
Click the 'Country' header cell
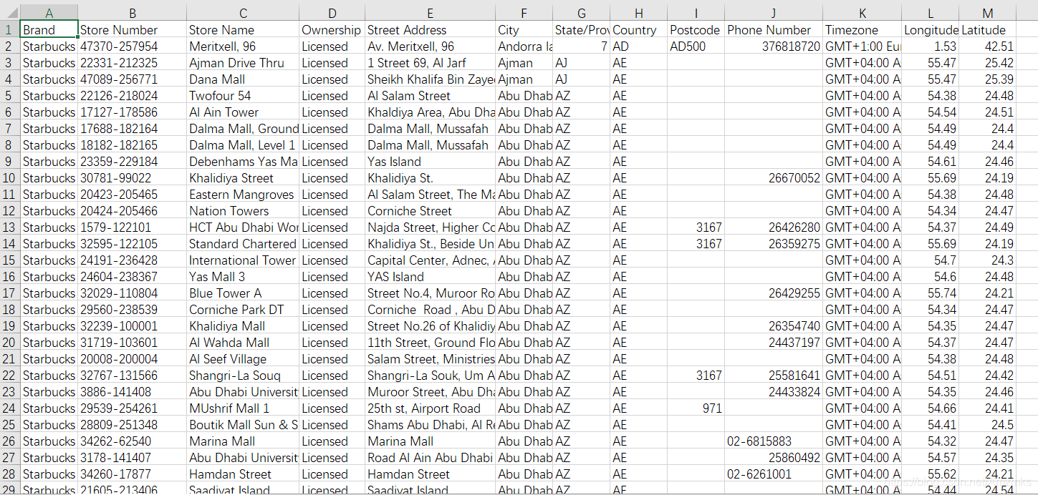(x=638, y=30)
